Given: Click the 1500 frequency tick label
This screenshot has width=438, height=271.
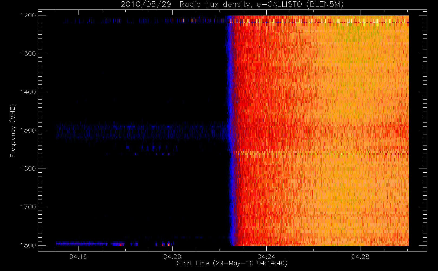Looking at the screenshot, I should (x=28, y=130).
